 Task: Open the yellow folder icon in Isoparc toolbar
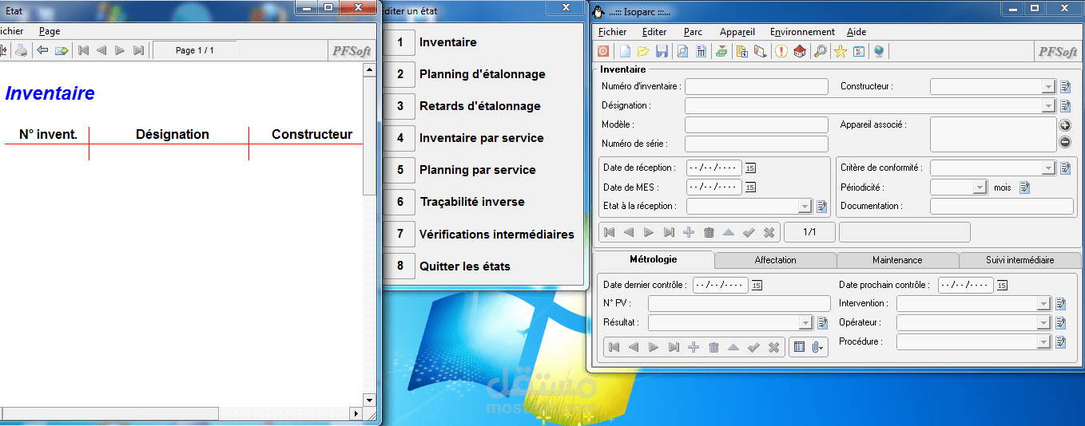643,51
